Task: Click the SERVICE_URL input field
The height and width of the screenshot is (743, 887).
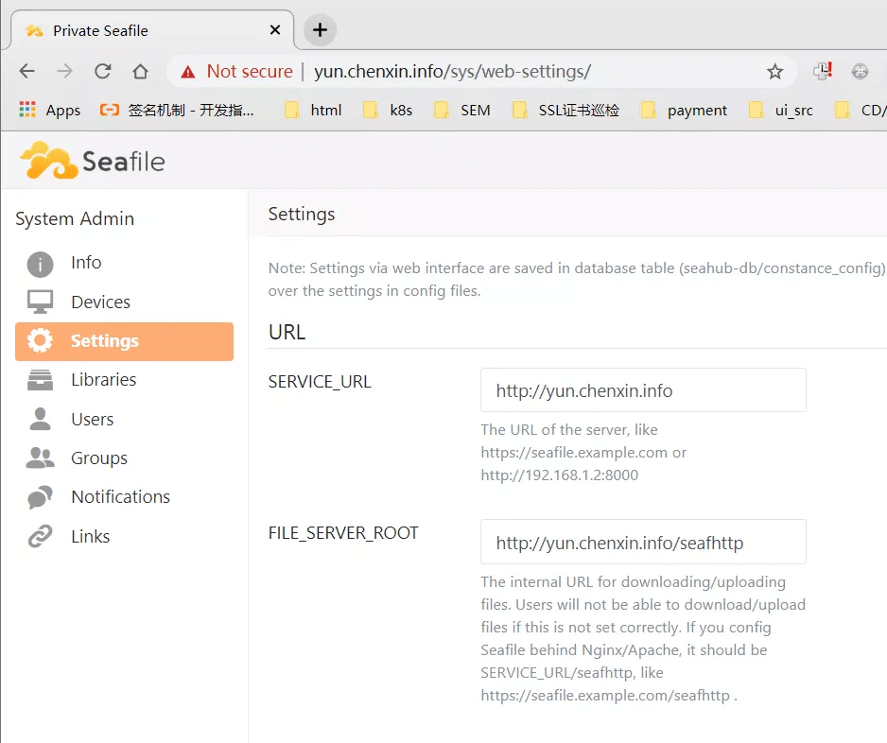Action: [x=643, y=390]
